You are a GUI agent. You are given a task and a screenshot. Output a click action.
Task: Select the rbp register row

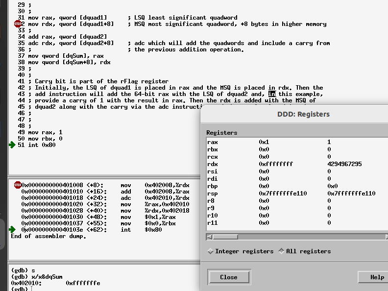(x=297, y=186)
